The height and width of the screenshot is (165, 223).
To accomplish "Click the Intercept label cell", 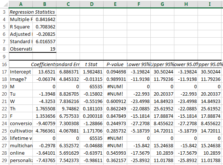I will [x=20, y=71].
